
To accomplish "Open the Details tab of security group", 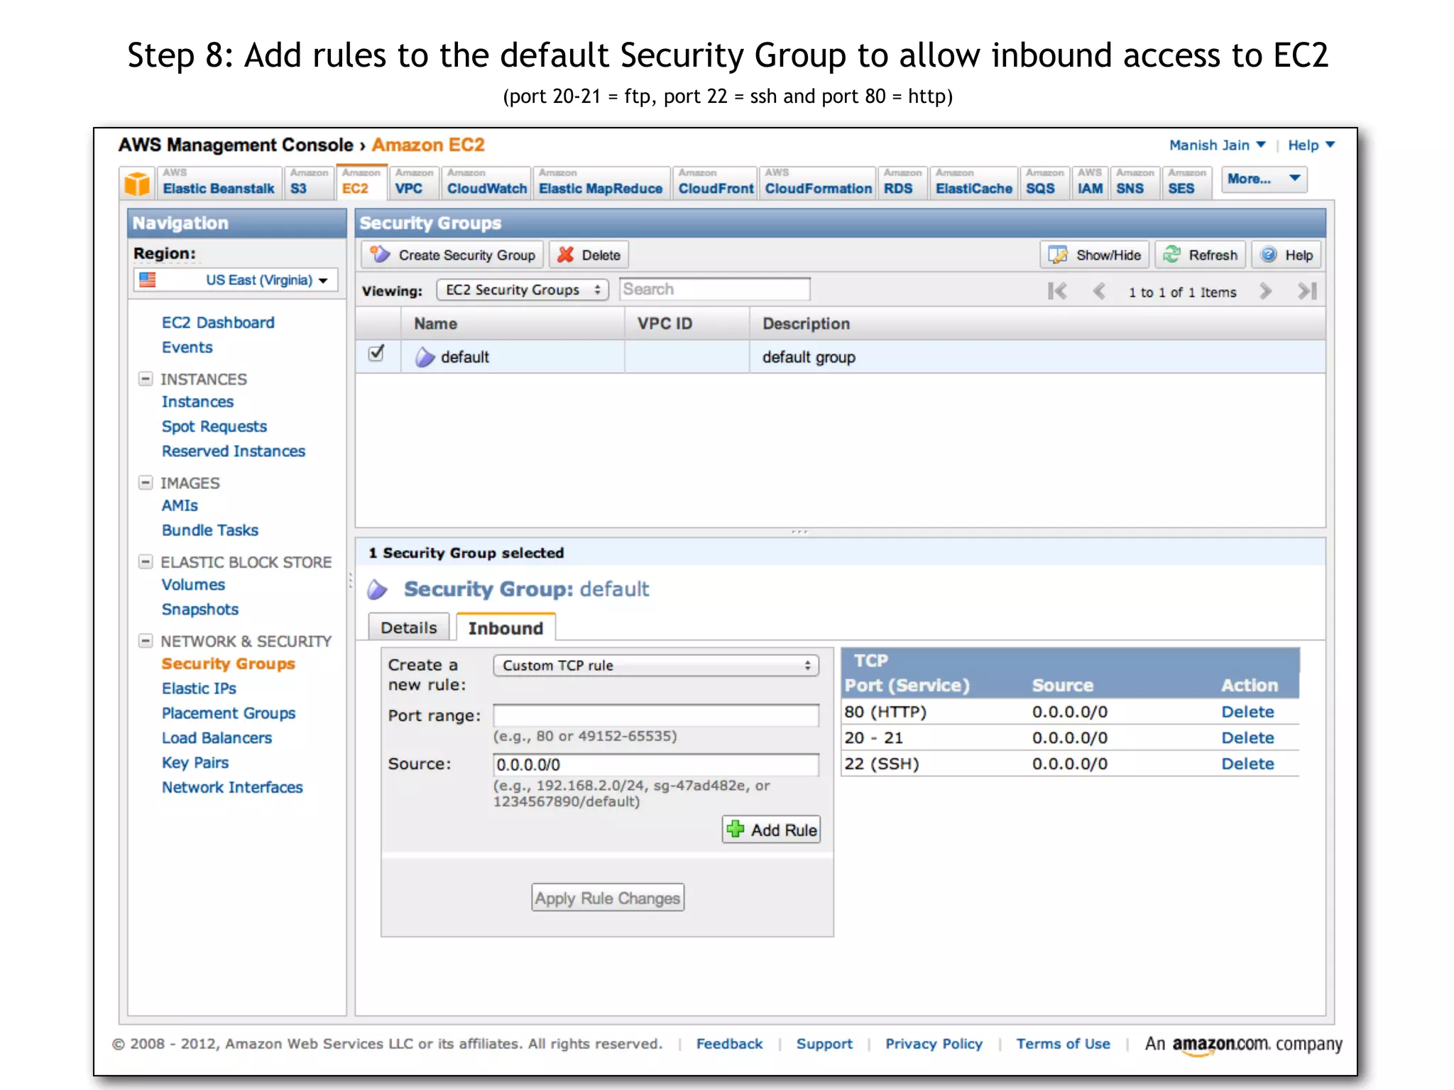I will [409, 627].
